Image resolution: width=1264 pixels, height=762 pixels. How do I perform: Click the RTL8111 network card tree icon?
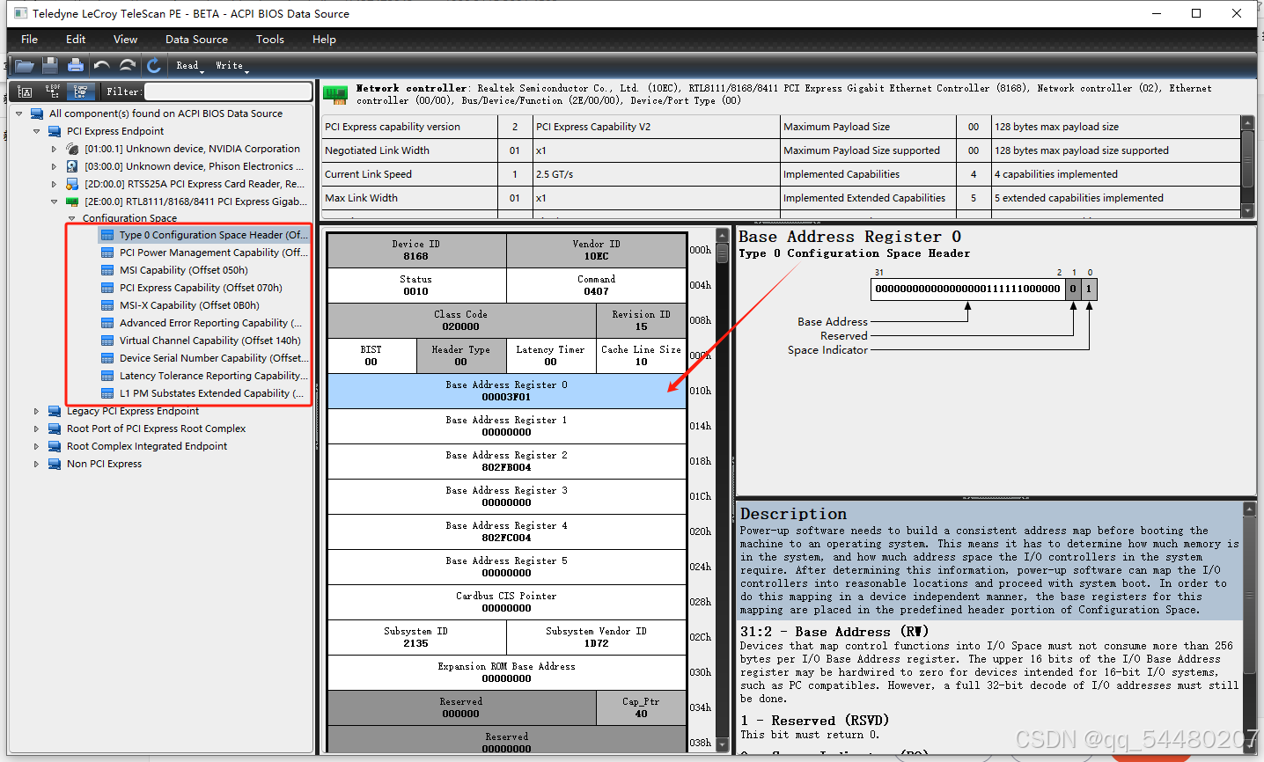coord(72,201)
